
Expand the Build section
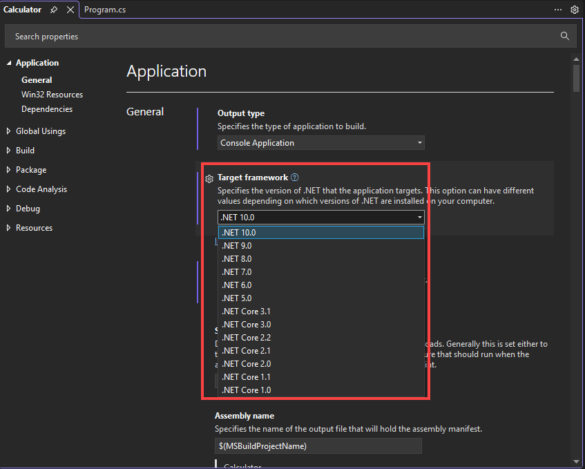9,151
